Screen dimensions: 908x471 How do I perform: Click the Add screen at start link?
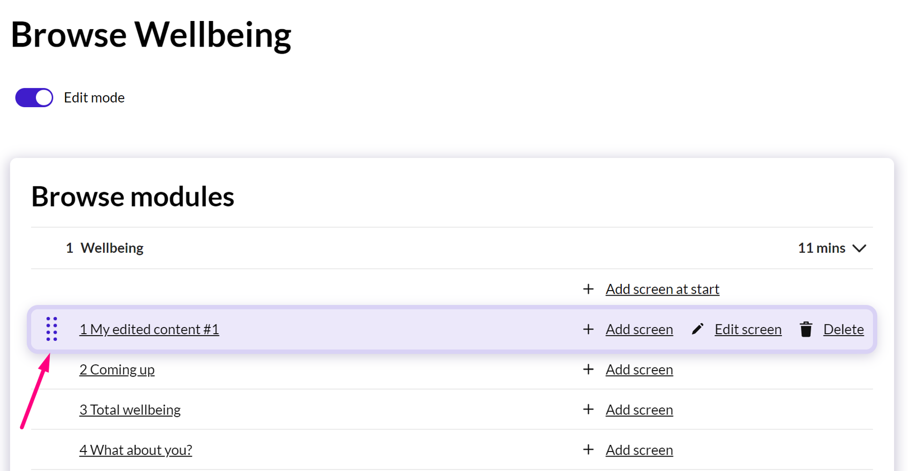[x=662, y=289]
